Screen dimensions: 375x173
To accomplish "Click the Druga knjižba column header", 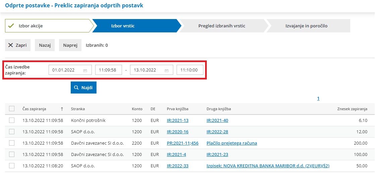I will (x=218, y=109).
